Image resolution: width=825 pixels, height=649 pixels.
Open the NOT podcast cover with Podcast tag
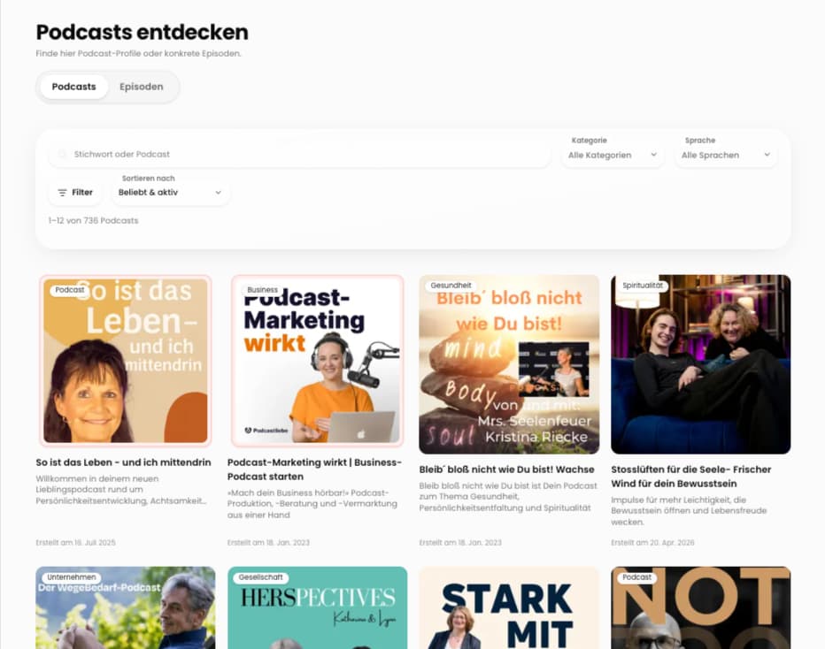[x=701, y=608]
